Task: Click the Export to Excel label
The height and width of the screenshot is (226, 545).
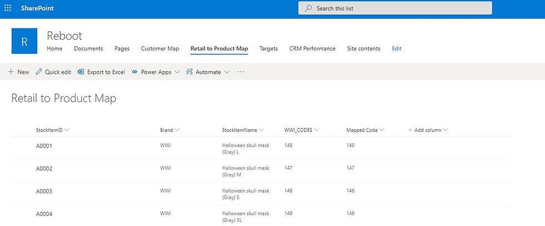Action: click(106, 72)
